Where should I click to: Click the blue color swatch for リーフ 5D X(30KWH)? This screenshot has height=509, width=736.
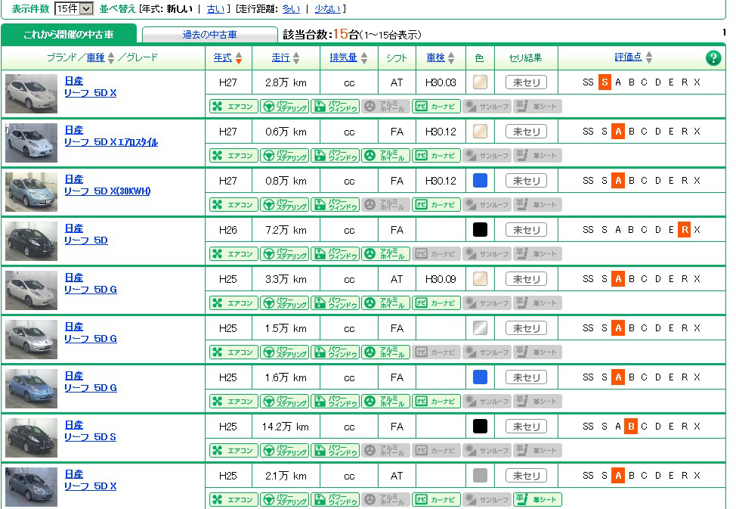point(480,181)
